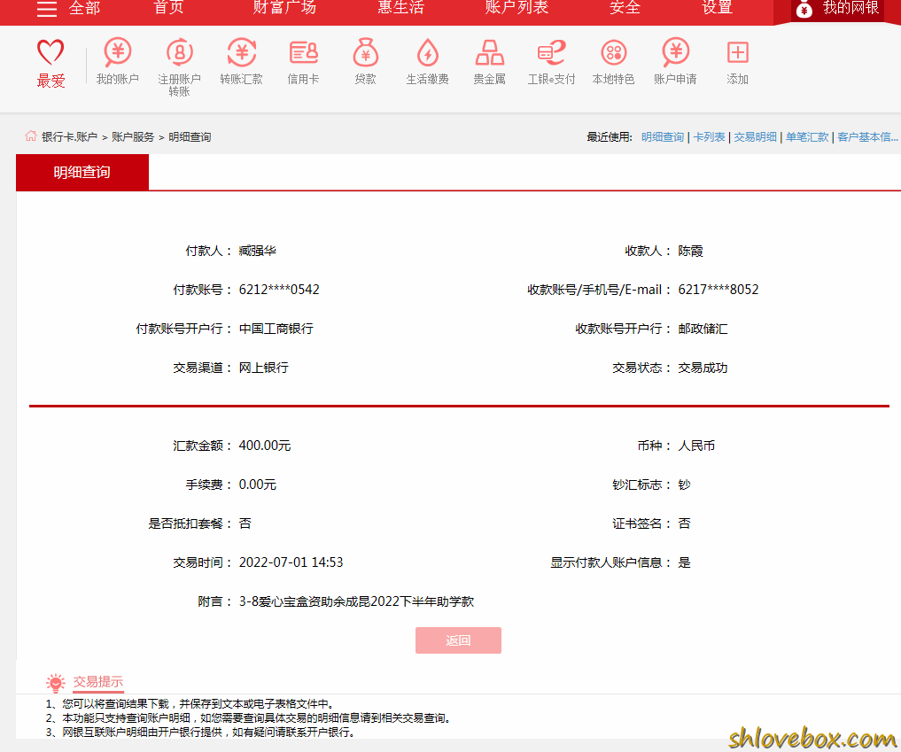
Task: Click payee account number 6217****8052
Action: click(x=718, y=290)
